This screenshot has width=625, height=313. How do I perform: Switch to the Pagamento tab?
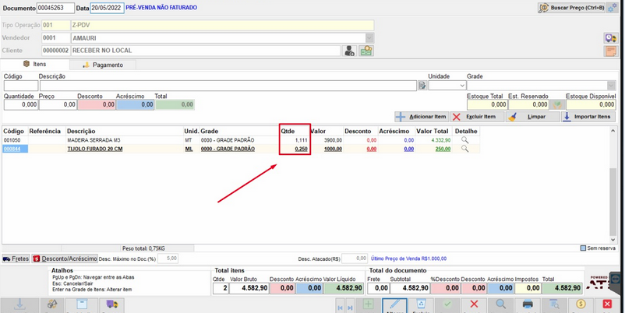pos(103,65)
